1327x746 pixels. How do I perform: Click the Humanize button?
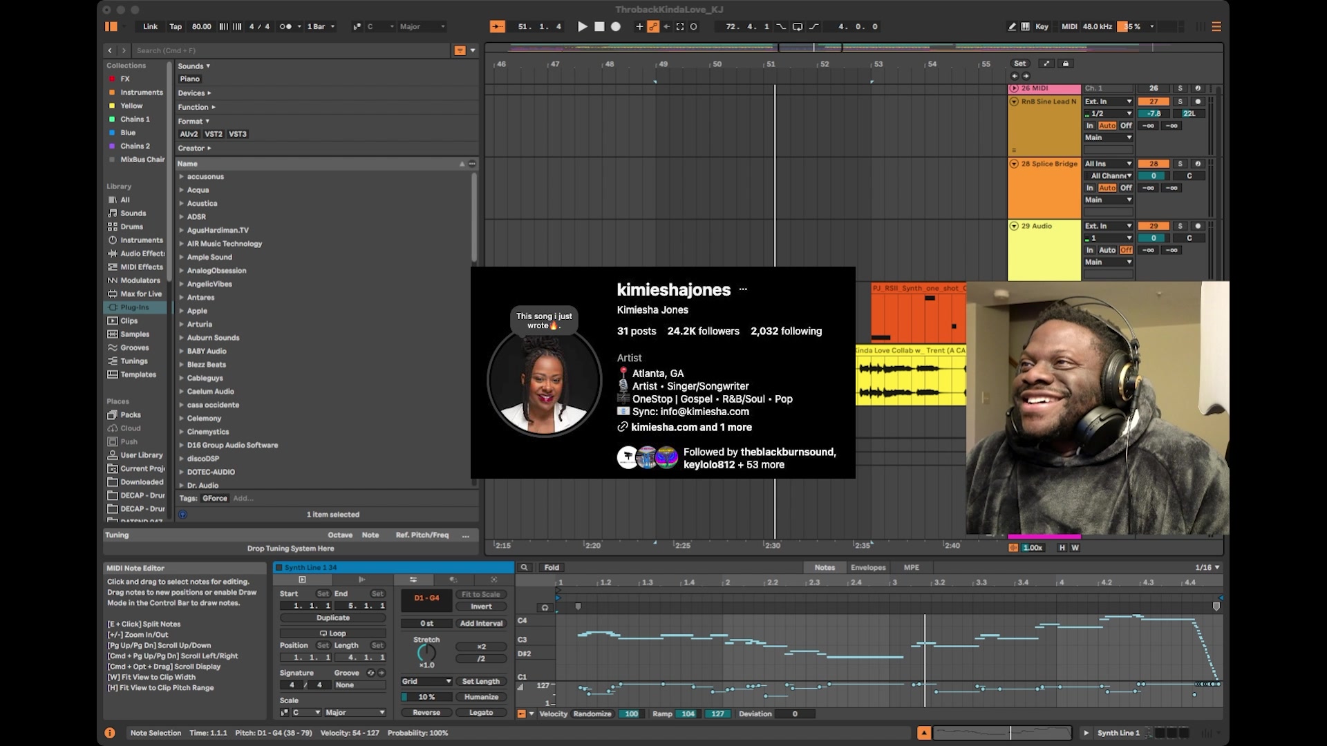[481, 697]
